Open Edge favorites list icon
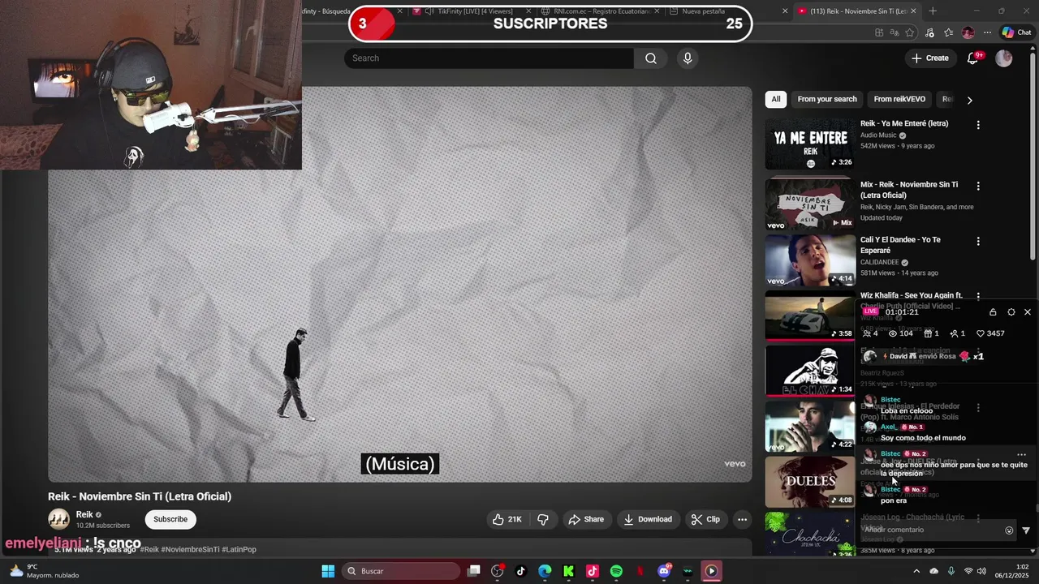 948,32
